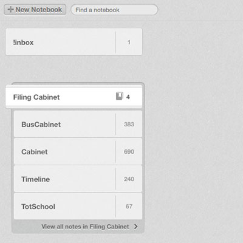Click the 1 note count on !inbox
This screenshot has height=243, width=243.
tap(129, 43)
